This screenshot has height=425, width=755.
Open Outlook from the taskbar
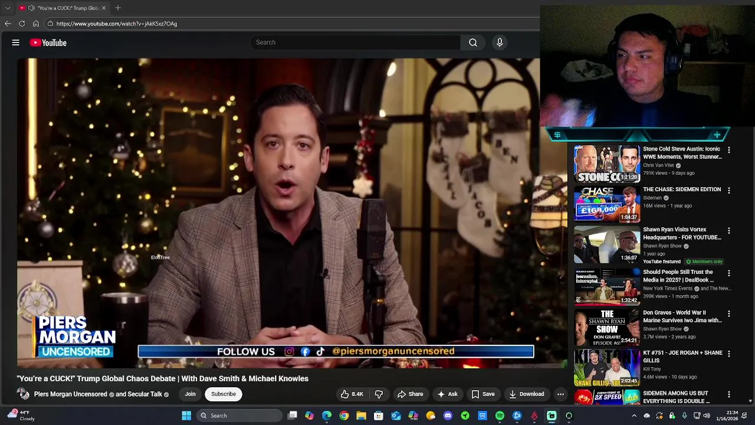396,416
